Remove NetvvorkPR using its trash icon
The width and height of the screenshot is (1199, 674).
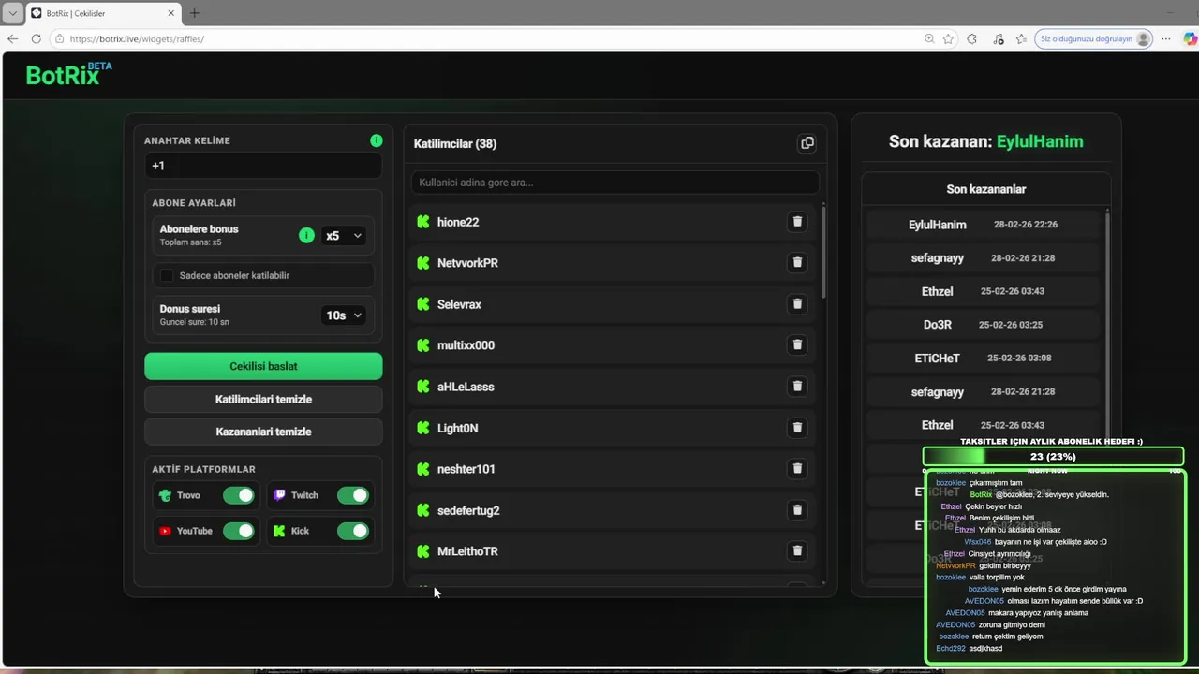pyautogui.click(x=797, y=263)
